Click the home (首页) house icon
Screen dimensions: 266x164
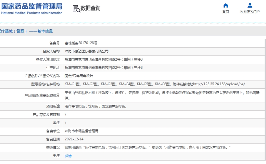pos(226,5)
